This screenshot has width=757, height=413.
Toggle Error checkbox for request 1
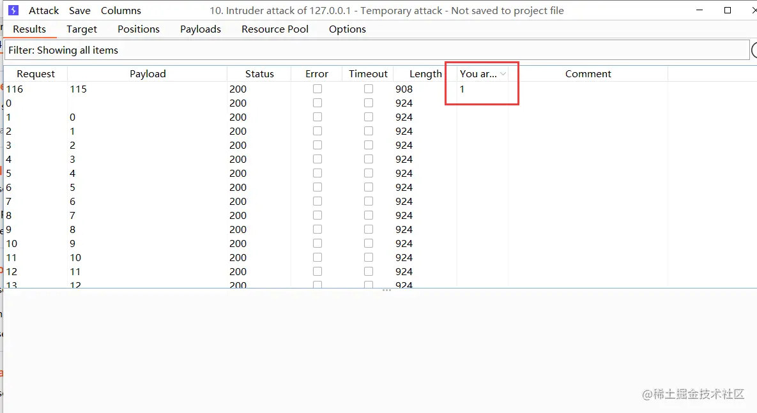point(317,117)
